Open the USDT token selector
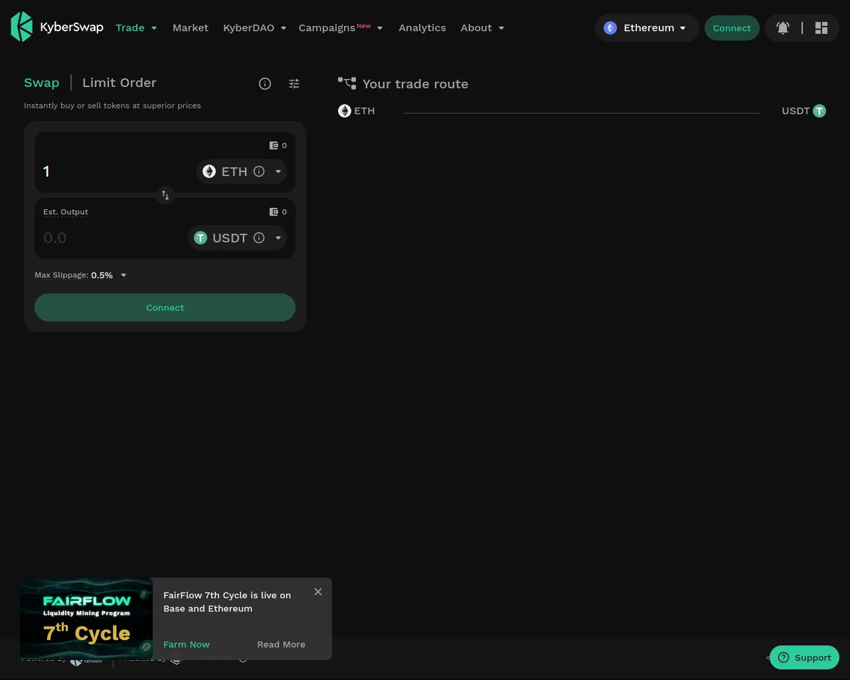This screenshot has width=850, height=680. pyautogui.click(x=237, y=238)
